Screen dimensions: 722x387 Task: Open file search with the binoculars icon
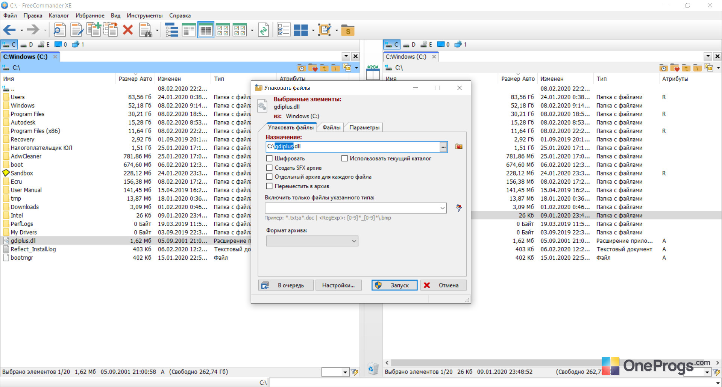pos(146,30)
